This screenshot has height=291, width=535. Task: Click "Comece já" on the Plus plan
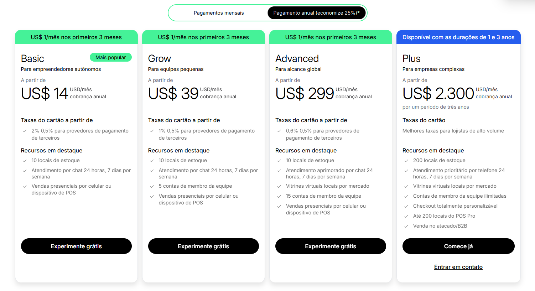click(458, 246)
